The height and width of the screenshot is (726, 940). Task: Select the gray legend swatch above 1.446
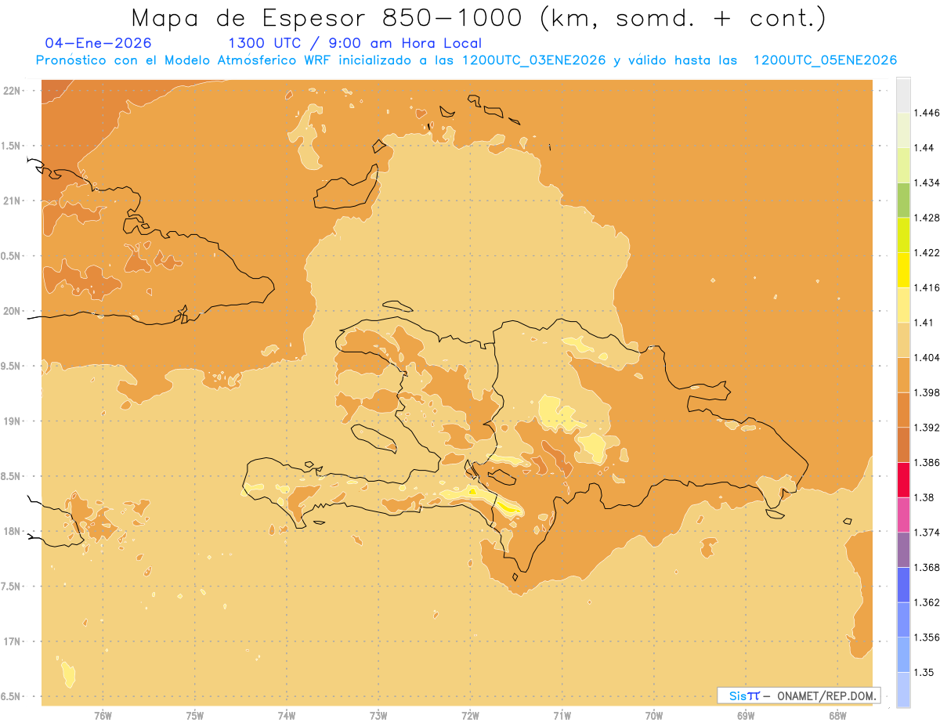[x=903, y=95]
